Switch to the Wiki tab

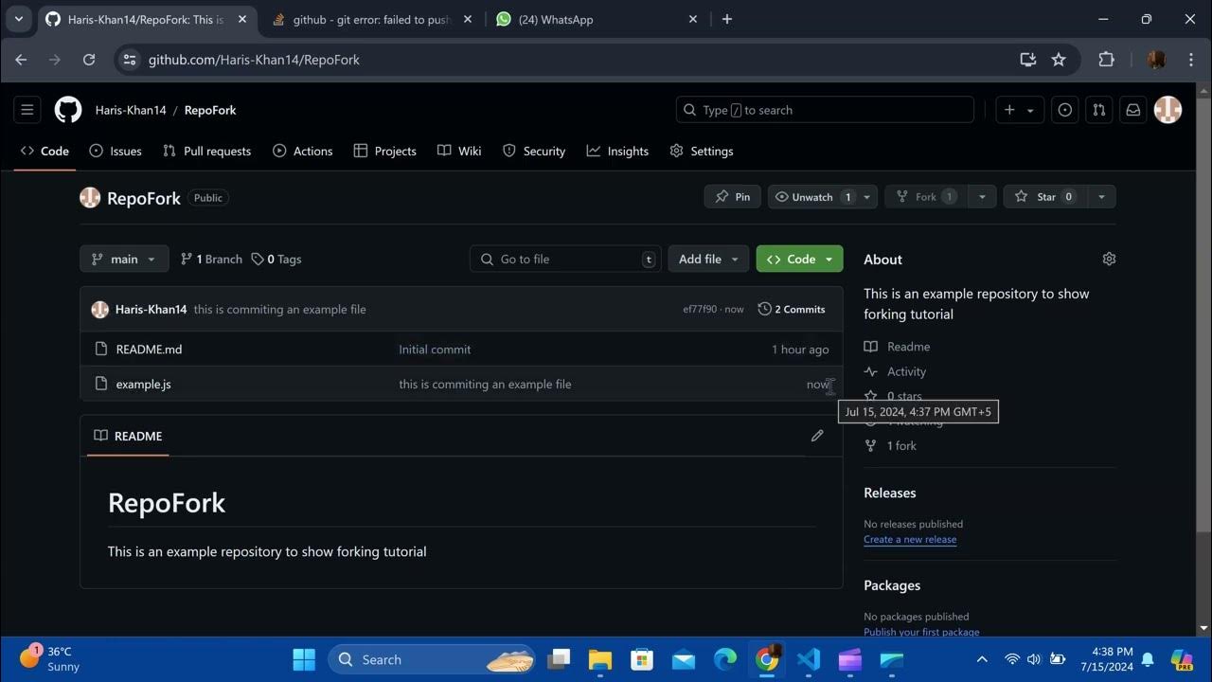(459, 151)
